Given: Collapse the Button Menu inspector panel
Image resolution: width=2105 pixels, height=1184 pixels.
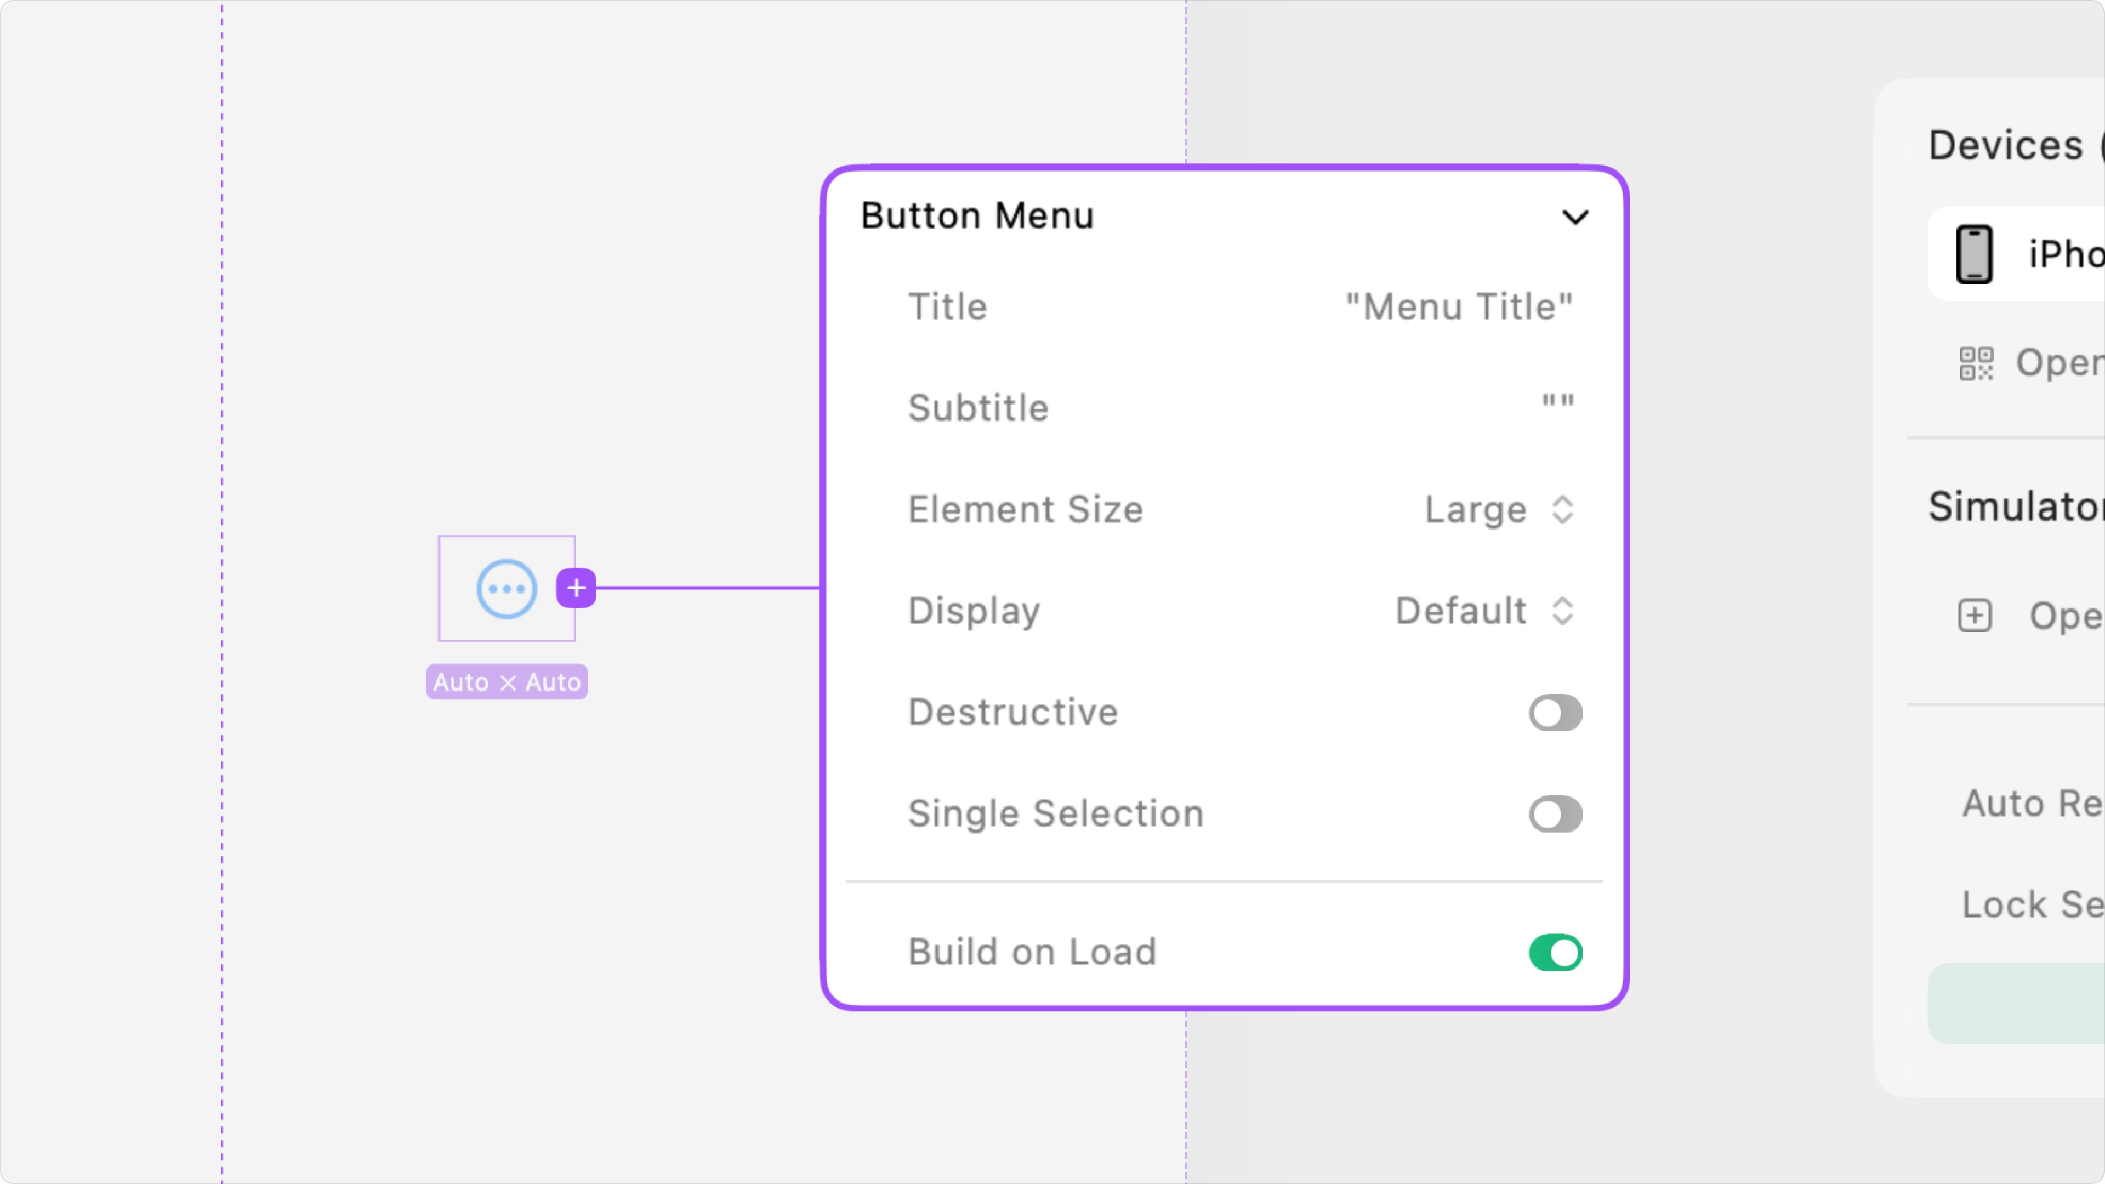Looking at the screenshot, I should pyautogui.click(x=1575, y=217).
